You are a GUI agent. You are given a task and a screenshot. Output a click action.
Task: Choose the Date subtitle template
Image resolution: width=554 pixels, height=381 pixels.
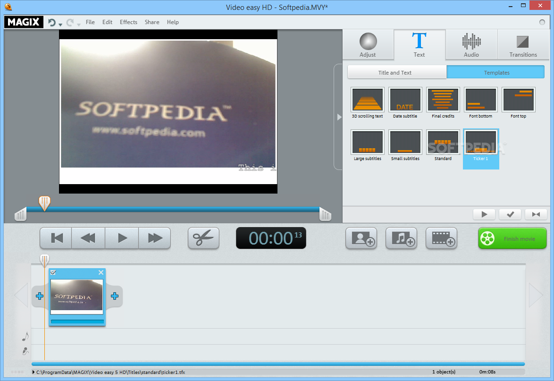(x=405, y=103)
